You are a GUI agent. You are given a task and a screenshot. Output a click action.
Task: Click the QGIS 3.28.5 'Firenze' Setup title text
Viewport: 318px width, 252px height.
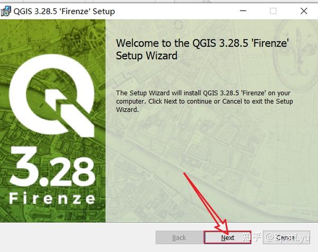point(64,11)
